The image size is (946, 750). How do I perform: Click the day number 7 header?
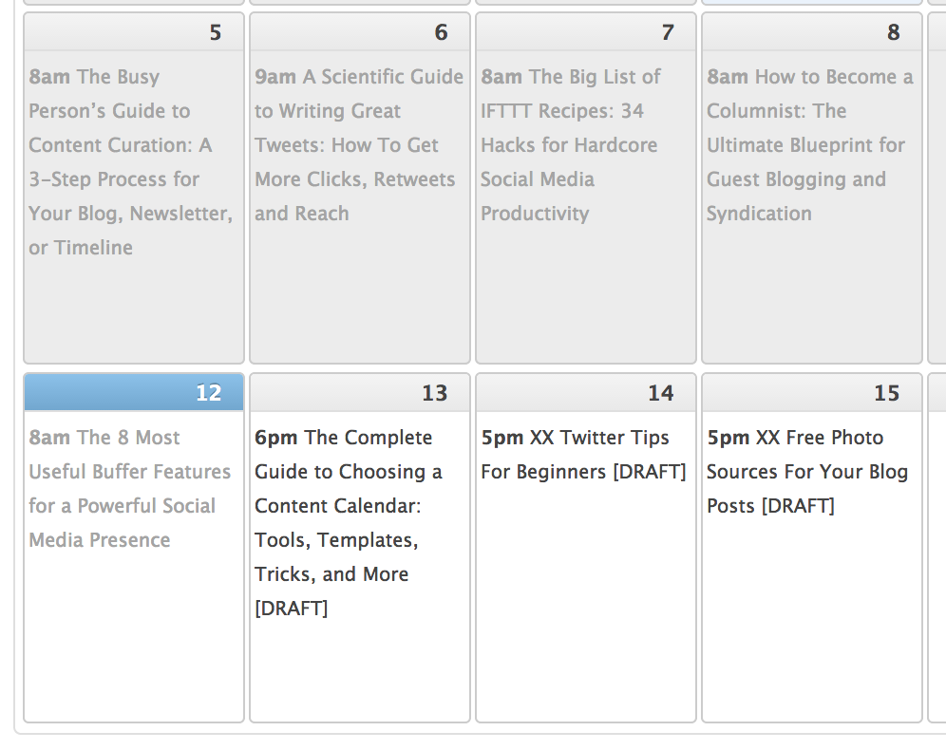(x=666, y=31)
